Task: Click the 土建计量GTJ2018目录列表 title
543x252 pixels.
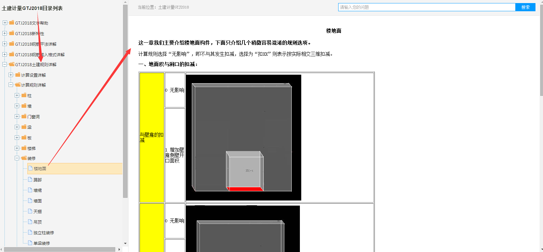Action: pos(32,8)
